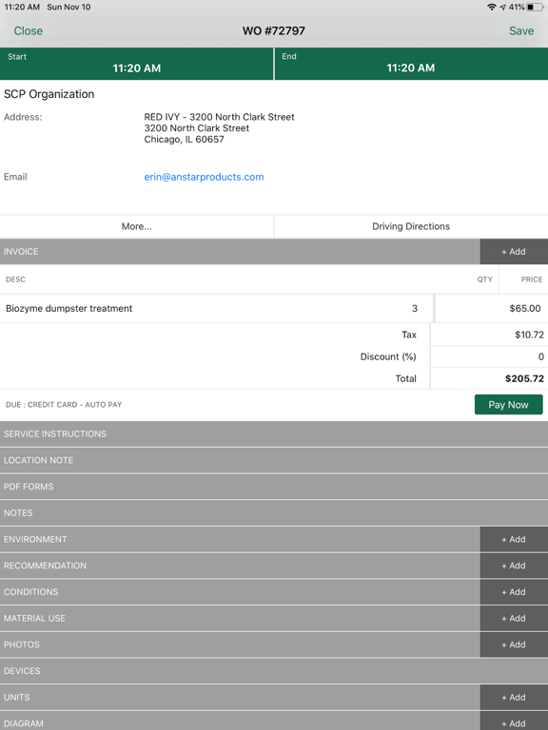Add an Environment entry
This screenshot has width=548, height=730.
pyautogui.click(x=514, y=539)
